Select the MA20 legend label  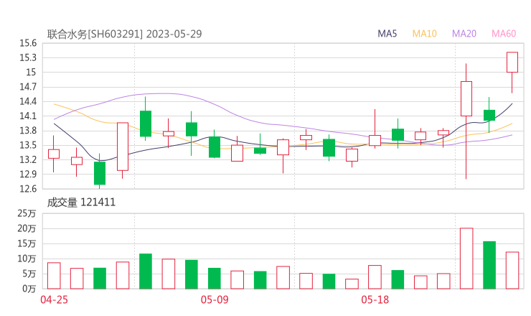point(464,34)
